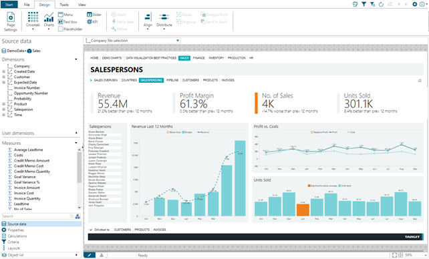Open Page Settings in the ribbon
This screenshot has height=259, width=429.
pyautogui.click(x=11, y=22)
